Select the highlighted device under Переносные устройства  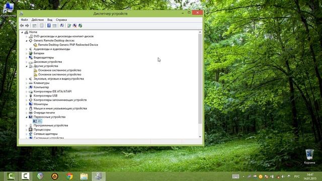click(38, 121)
